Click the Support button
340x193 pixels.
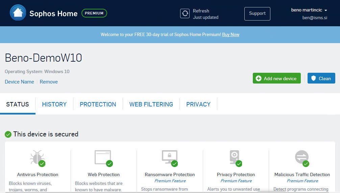(258, 13)
